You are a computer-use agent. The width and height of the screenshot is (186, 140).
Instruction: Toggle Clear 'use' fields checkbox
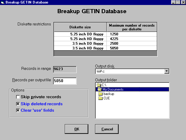click(18, 110)
